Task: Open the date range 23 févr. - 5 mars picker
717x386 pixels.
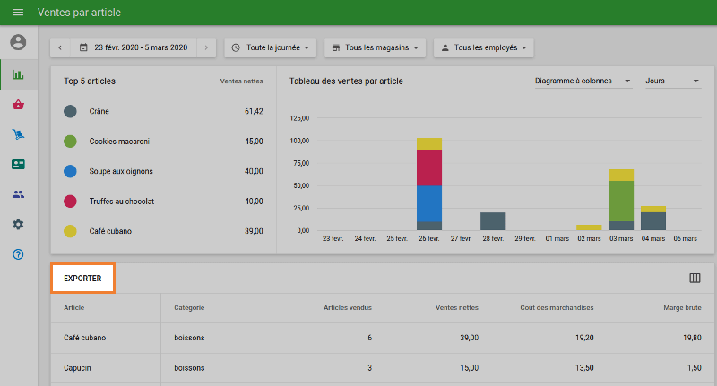Action: click(x=134, y=47)
